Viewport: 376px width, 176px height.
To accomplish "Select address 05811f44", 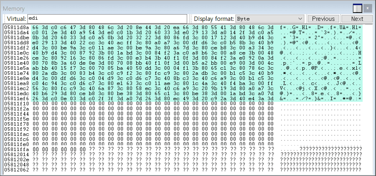I will click(17, 114).
